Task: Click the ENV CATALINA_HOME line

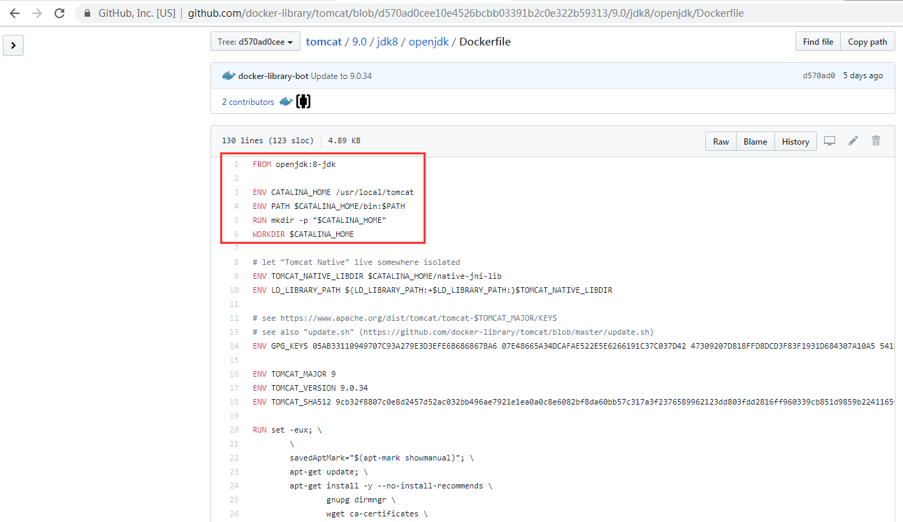Action: pyautogui.click(x=333, y=192)
